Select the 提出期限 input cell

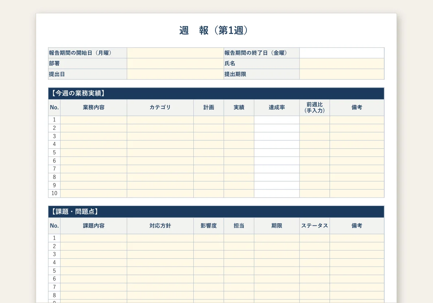(x=342, y=74)
